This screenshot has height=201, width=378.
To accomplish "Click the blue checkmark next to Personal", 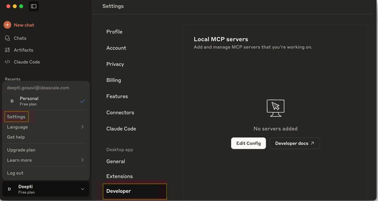I will click(x=82, y=101).
